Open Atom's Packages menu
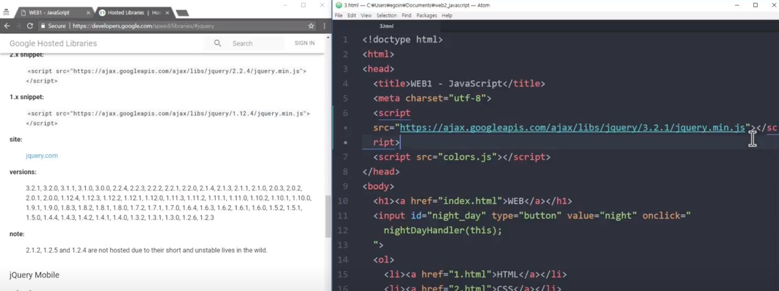Viewport: 779px width, 291px height. [427, 16]
